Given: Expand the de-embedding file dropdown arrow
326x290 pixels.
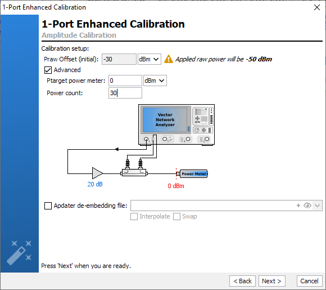Looking at the screenshot, I should (317, 206).
